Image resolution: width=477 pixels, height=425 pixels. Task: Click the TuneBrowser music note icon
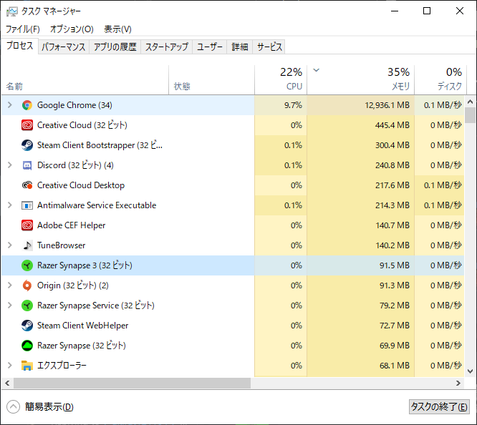(27, 245)
